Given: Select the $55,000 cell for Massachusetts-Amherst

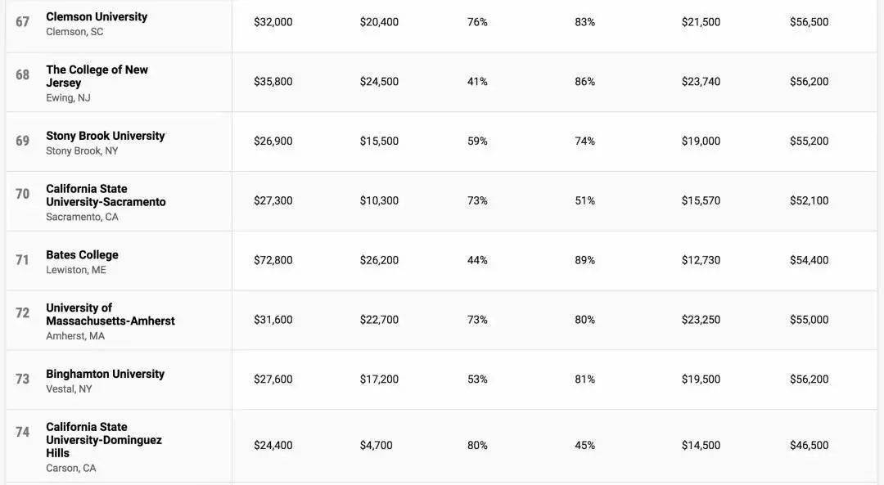Looking at the screenshot, I should click(x=809, y=320).
